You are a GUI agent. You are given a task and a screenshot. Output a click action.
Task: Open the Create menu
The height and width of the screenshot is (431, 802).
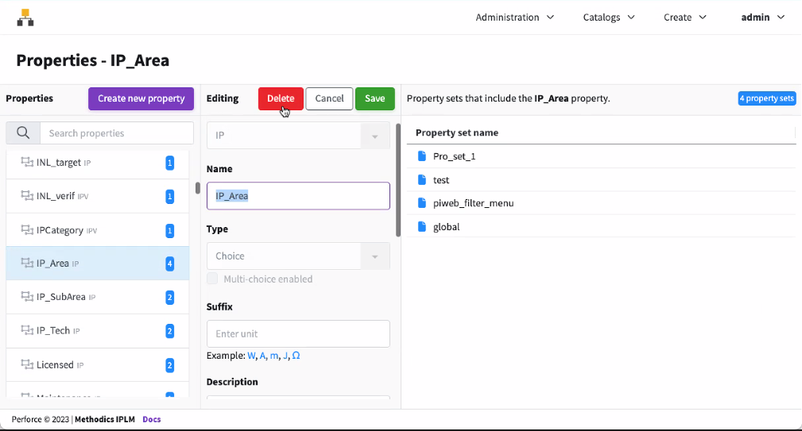[684, 17]
